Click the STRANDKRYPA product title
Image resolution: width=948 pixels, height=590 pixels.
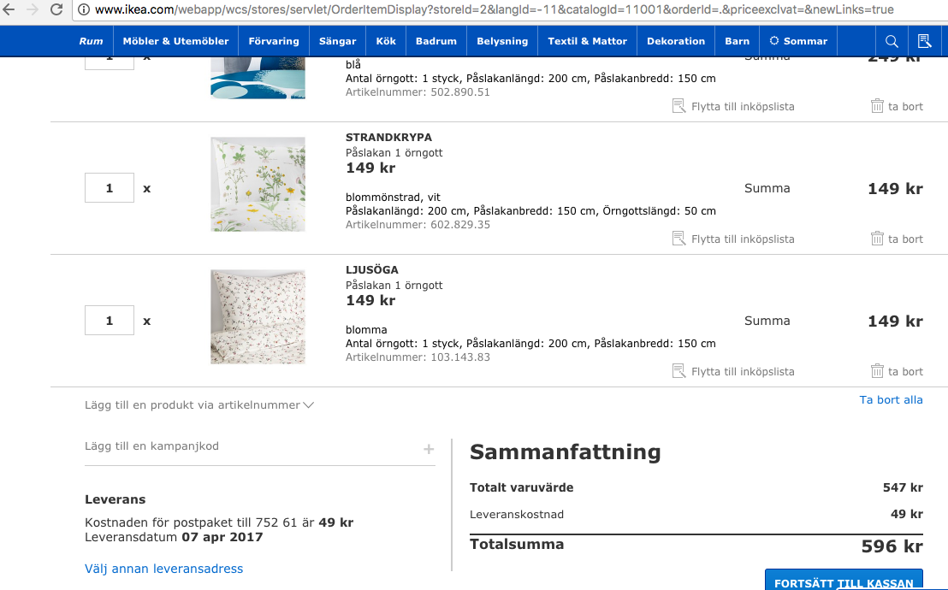(388, 137)
